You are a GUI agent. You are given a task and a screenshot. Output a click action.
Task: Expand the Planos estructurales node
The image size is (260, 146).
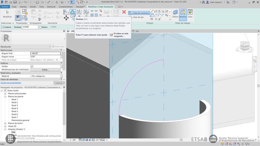[5, 94]
